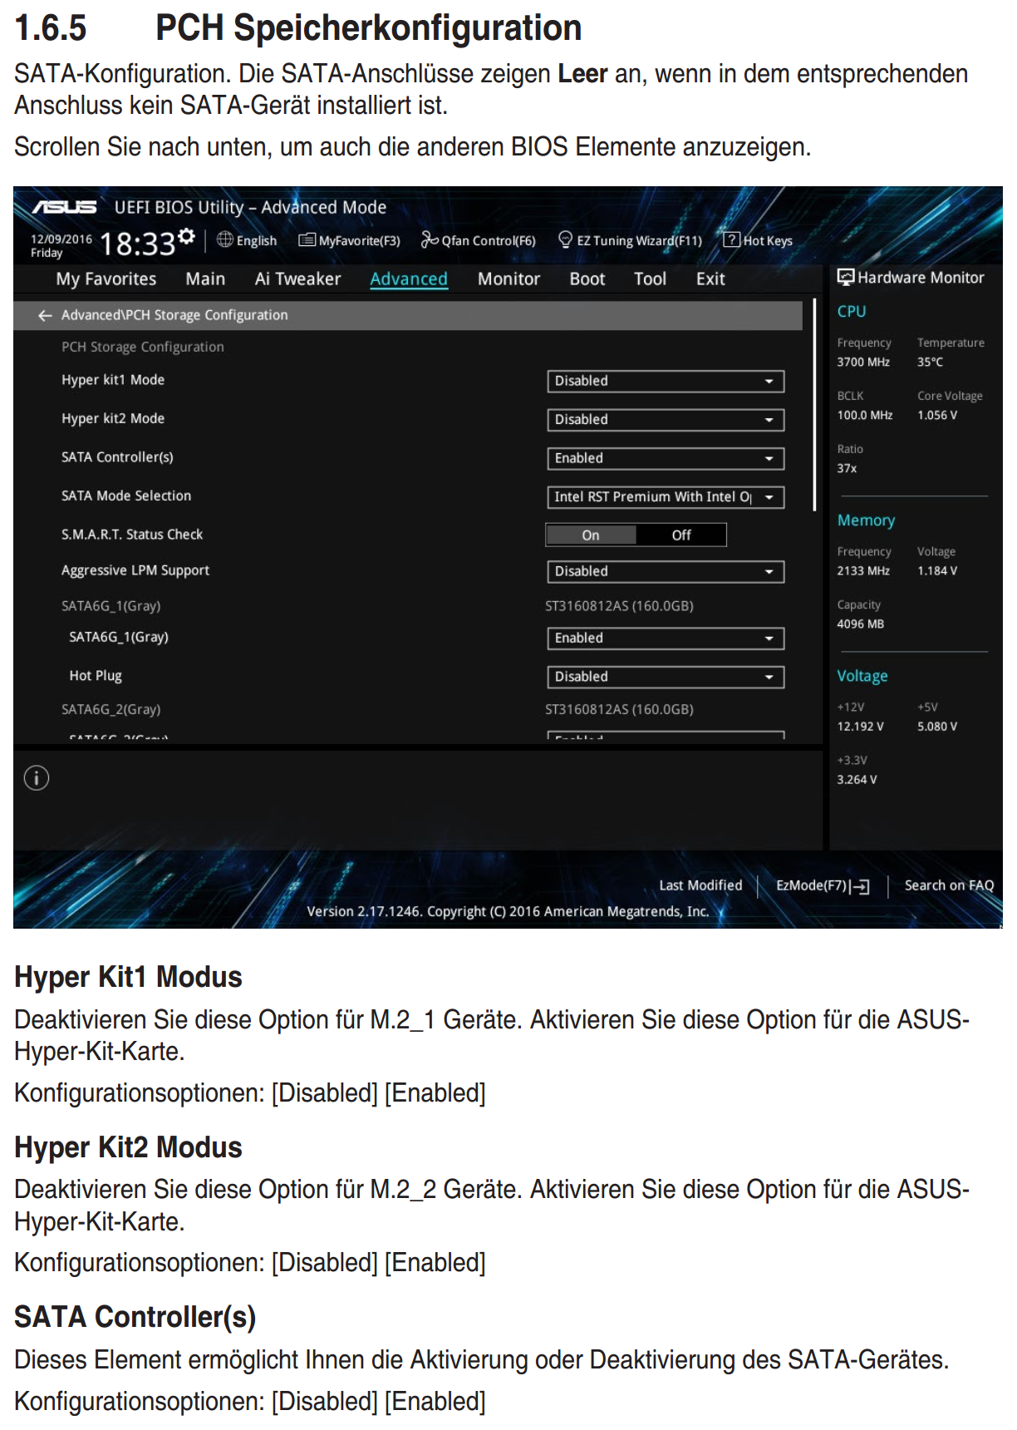The width and height of the screenshot is (1017, 1430).
Task: Open Qfan Control(F6)
Action: (x=478, y=240)
